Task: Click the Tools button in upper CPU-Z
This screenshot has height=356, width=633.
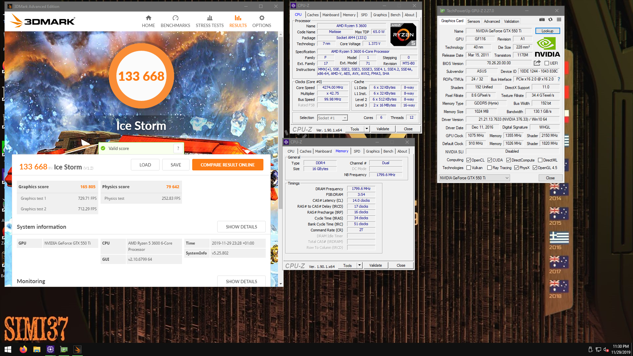Action: pyautogui.click(x=355, y=129)
